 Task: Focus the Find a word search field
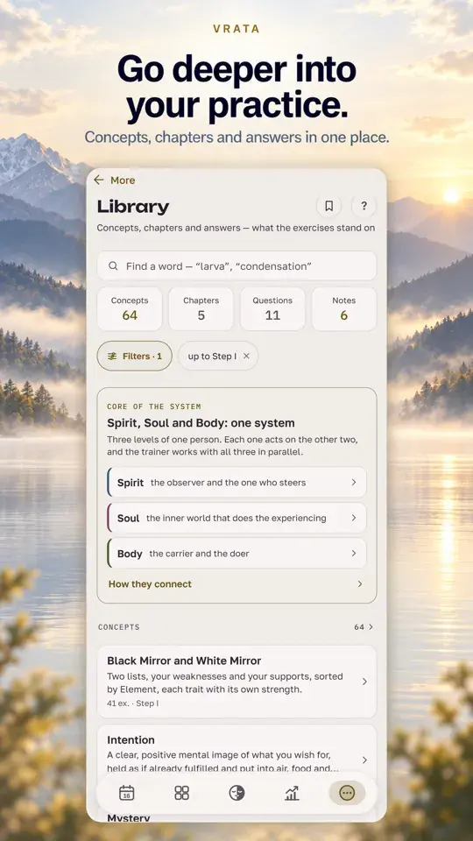(x=236, y=266)
